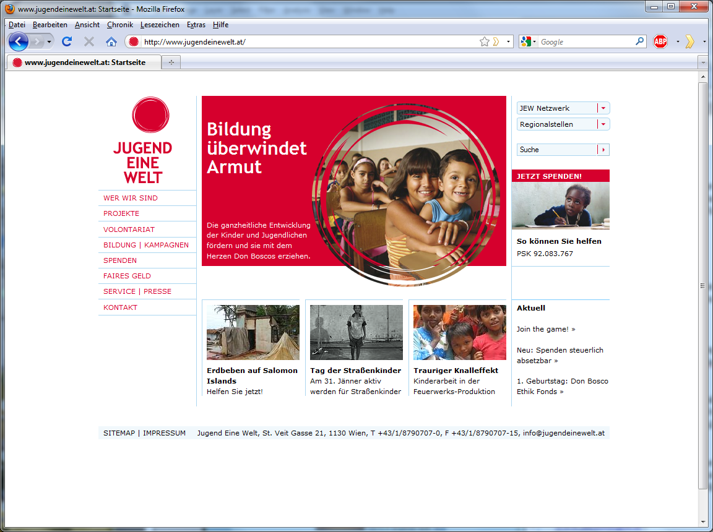Screen dimensions: 713x532
Task: Open the SPENDEN navigation link
Action: click(120, 260)
